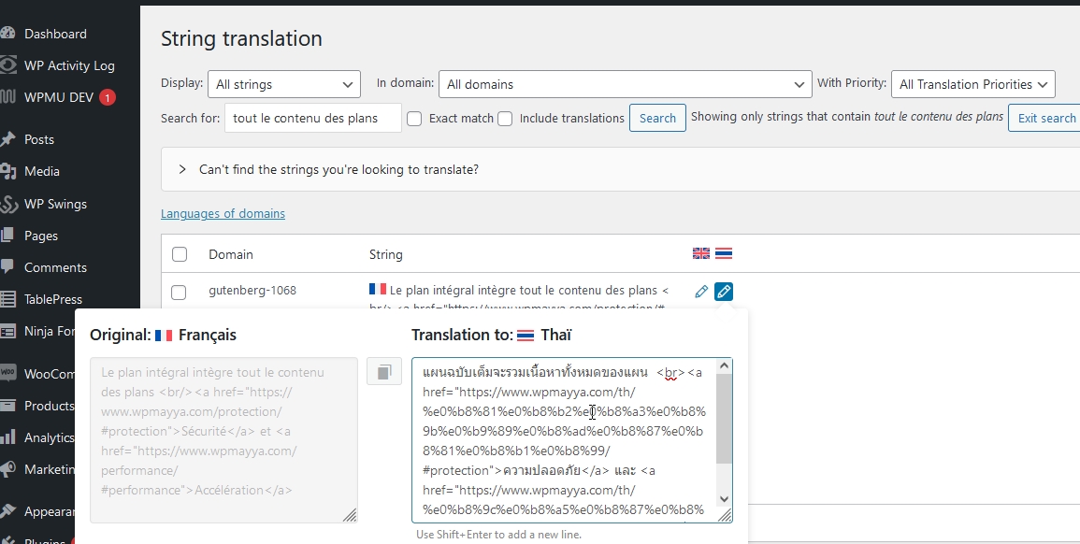Tick the Include translations checkbox
The width and height of the screenshot is (1080, 544).
(505, 119)
